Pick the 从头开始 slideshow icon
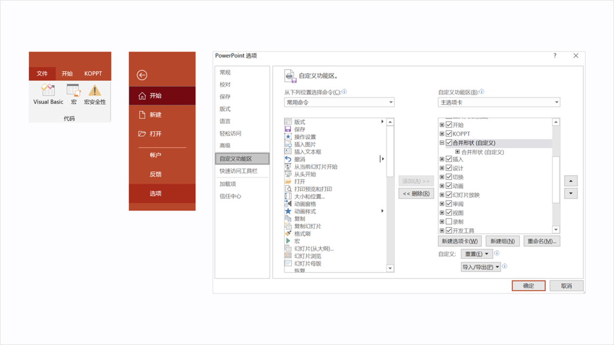 [x=288, y=174]
